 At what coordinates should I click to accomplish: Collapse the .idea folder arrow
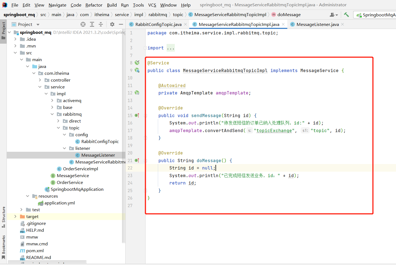click(x=15, y=39)
